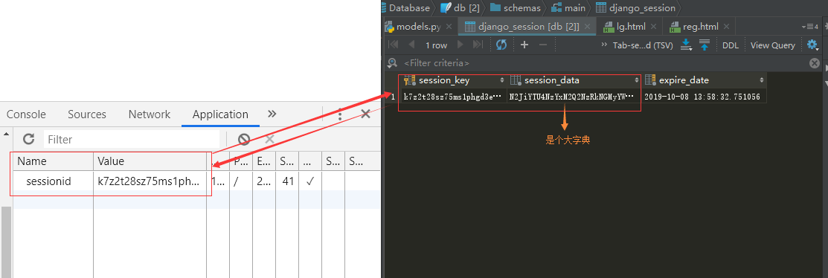The width and height of the screenshot is (828, 278).
Task: Click the 1 row counter label
Action: (x=436, y=45)
